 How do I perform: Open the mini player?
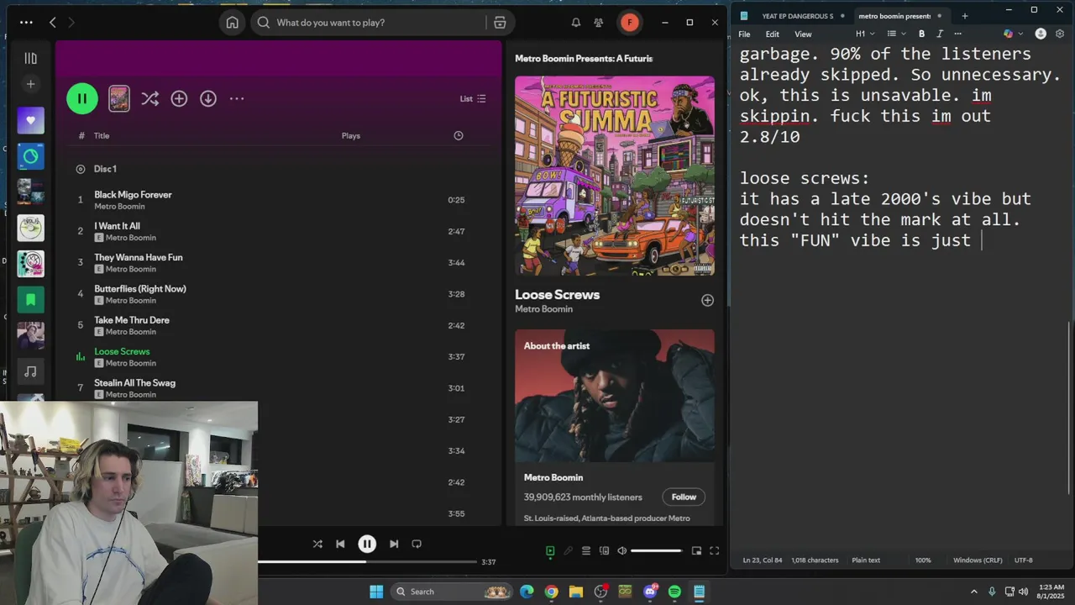point(696,551)
